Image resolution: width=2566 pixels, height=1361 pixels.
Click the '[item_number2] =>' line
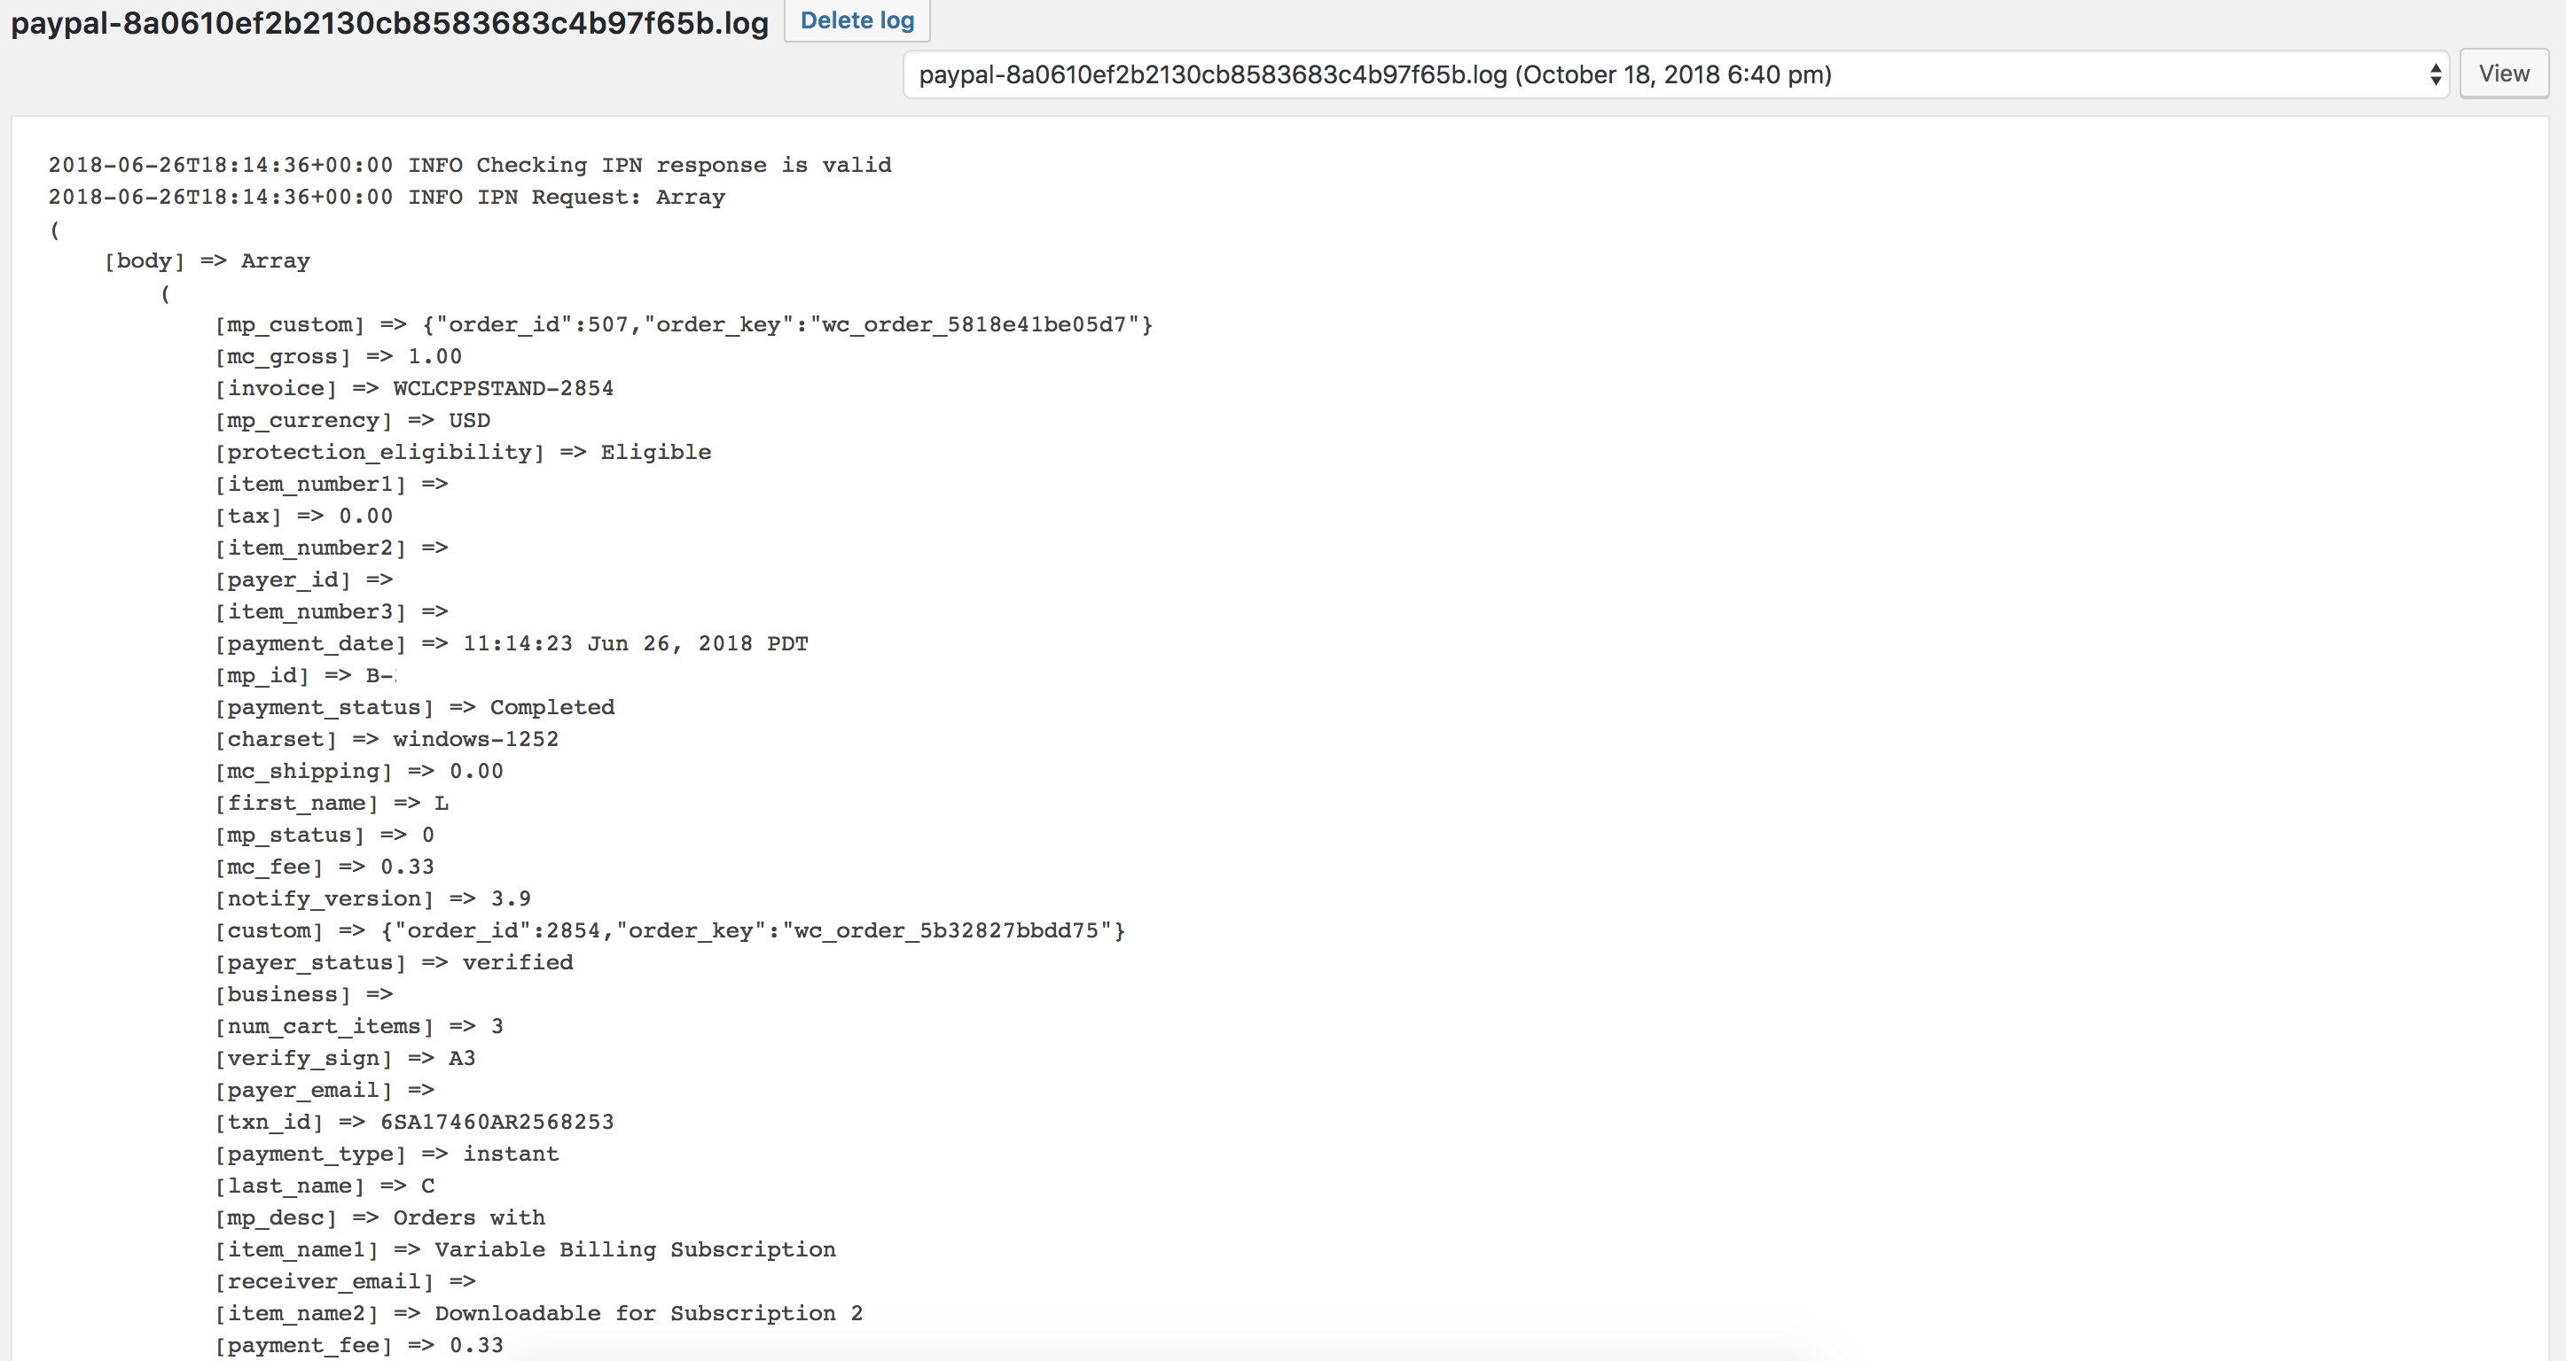point(331,548)
